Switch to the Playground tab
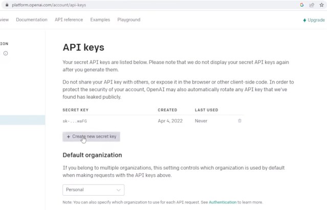This screenshot has width=327, height=210. coord(129,20)
